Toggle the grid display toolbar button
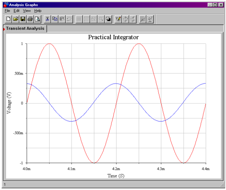Viewport: 226px width, 190px height. point(79,19)
